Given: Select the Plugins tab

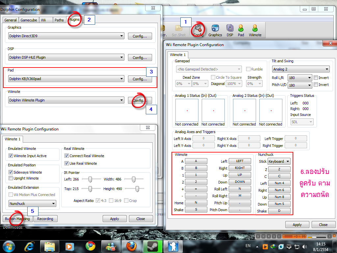Looking at the screenshot, I should pyautogui.click(x=74, y=19).
